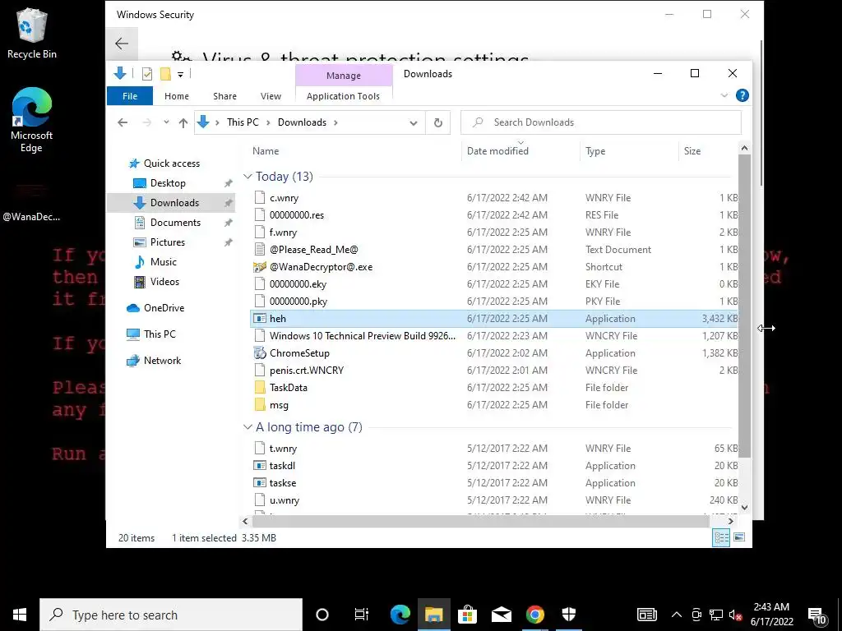842x631 pixels.
Task: Open the @WanaDec... desktop shortcut
Action: point(31,201)
